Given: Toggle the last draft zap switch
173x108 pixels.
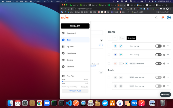Looking at the screenshot, I should click(x=158, y=86).
